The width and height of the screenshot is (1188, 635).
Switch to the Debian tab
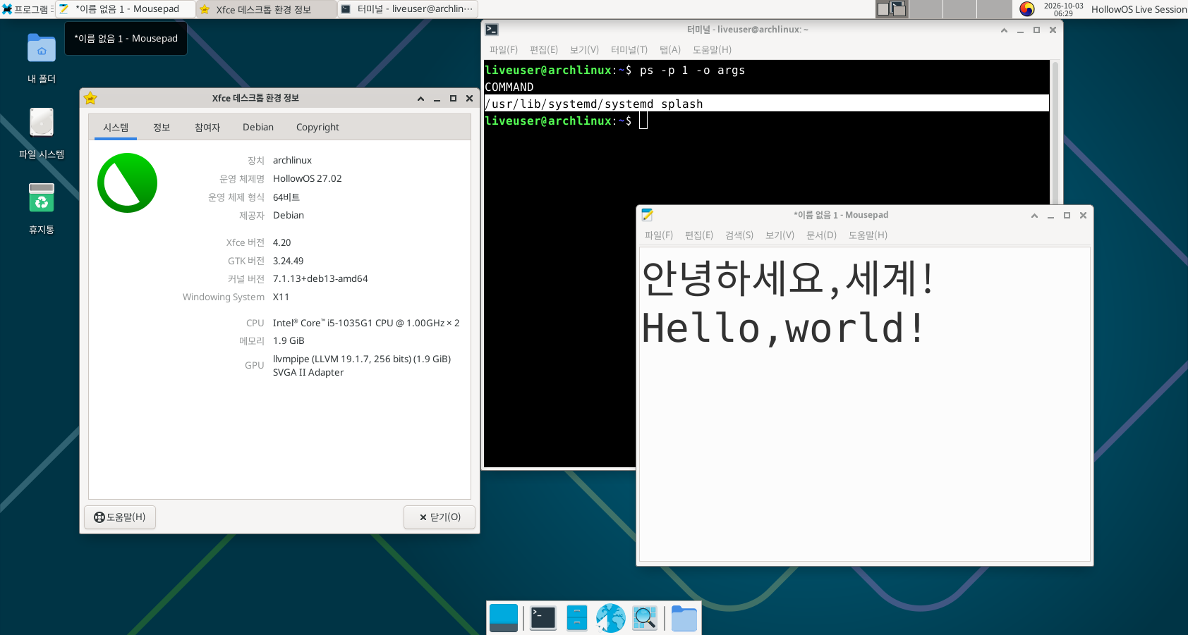(258, 128)
